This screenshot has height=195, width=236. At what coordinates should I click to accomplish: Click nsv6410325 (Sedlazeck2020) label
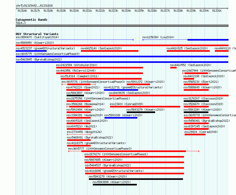coord(187,48)
